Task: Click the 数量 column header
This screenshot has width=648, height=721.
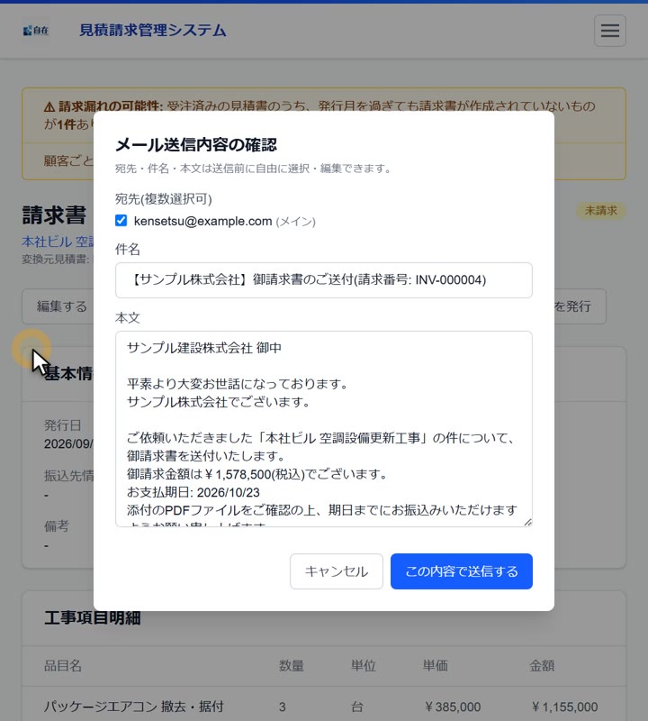Action: (292, 665)
